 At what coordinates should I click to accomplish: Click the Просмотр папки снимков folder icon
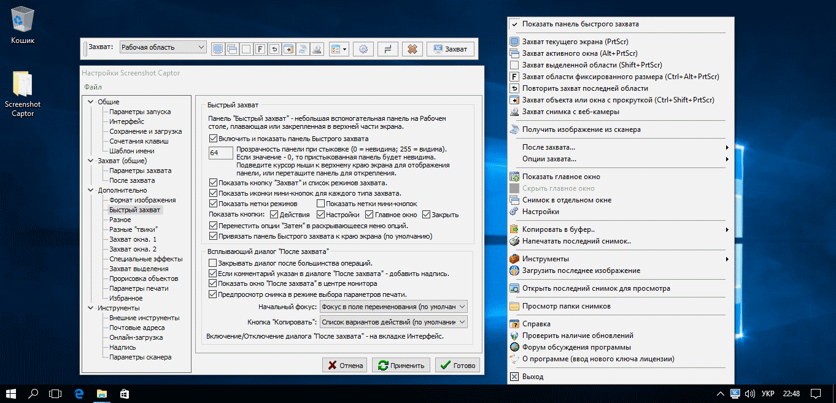coord(514,306)
